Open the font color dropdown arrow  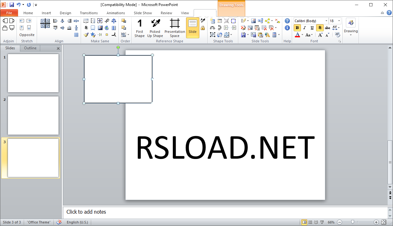[302, 35]
